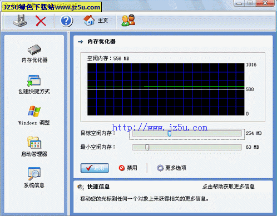Click the 内存优化器 panel heading

(x=101, y=42)
